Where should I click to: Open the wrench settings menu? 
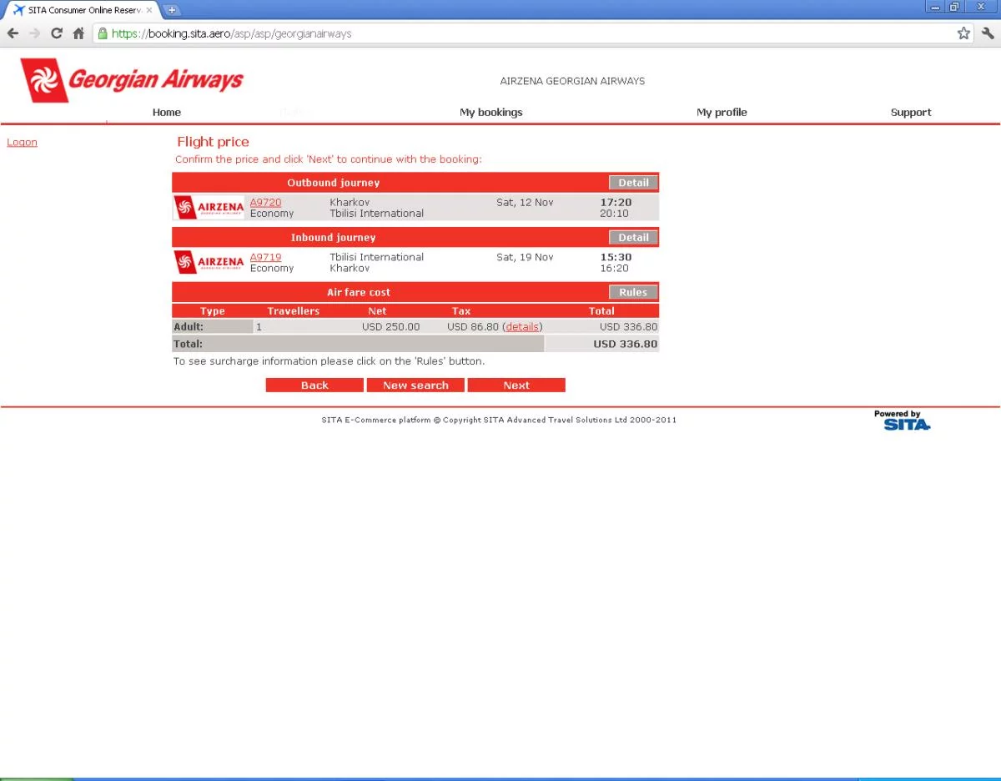(988, 33)
